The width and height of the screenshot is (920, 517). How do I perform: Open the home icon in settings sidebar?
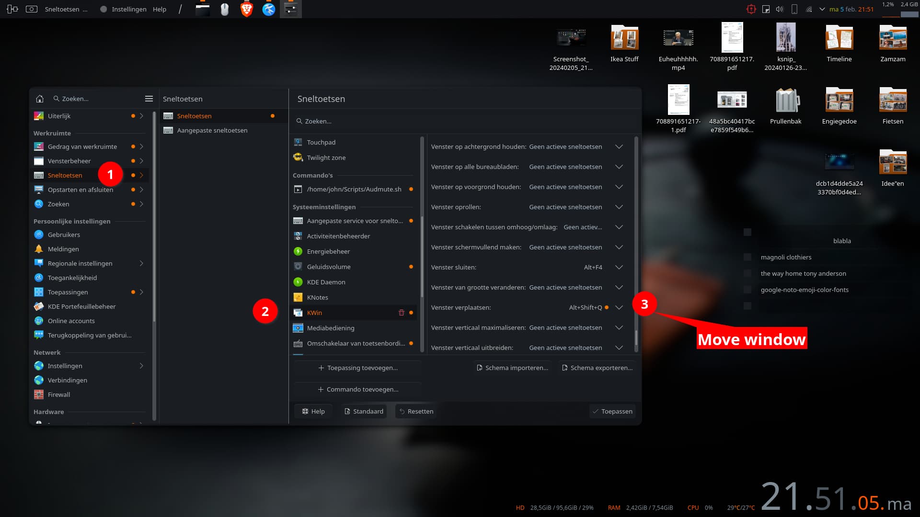pos(39,99)
